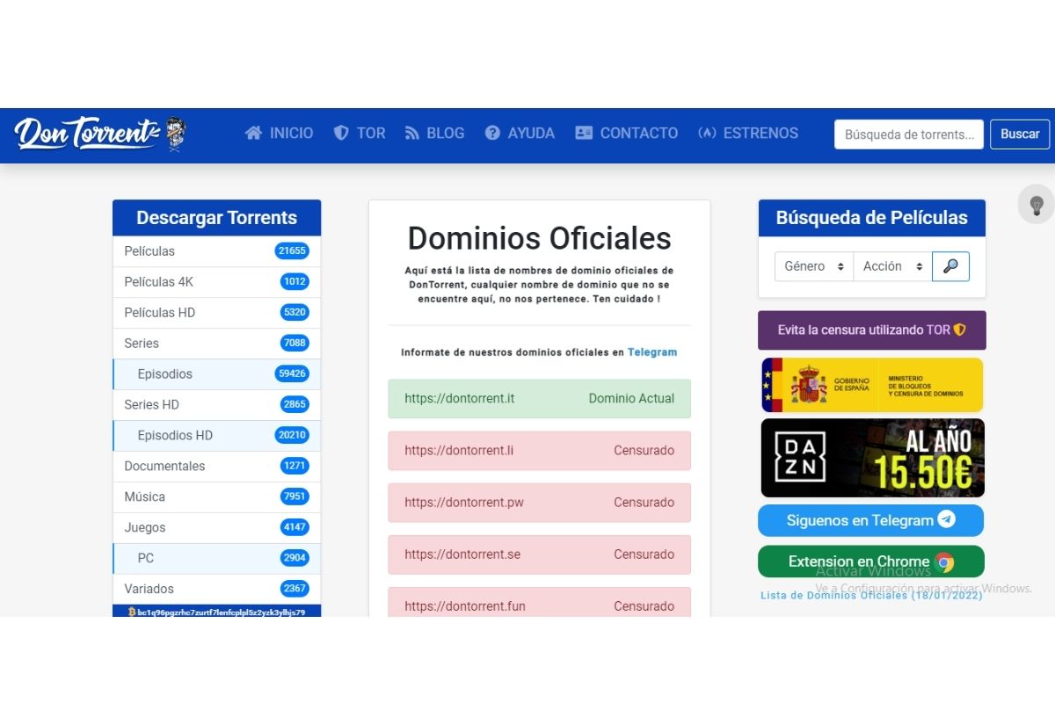This screenshot has height=703, width=1055.
Task: Open the Género dropdown
Action: pos(814,266)
